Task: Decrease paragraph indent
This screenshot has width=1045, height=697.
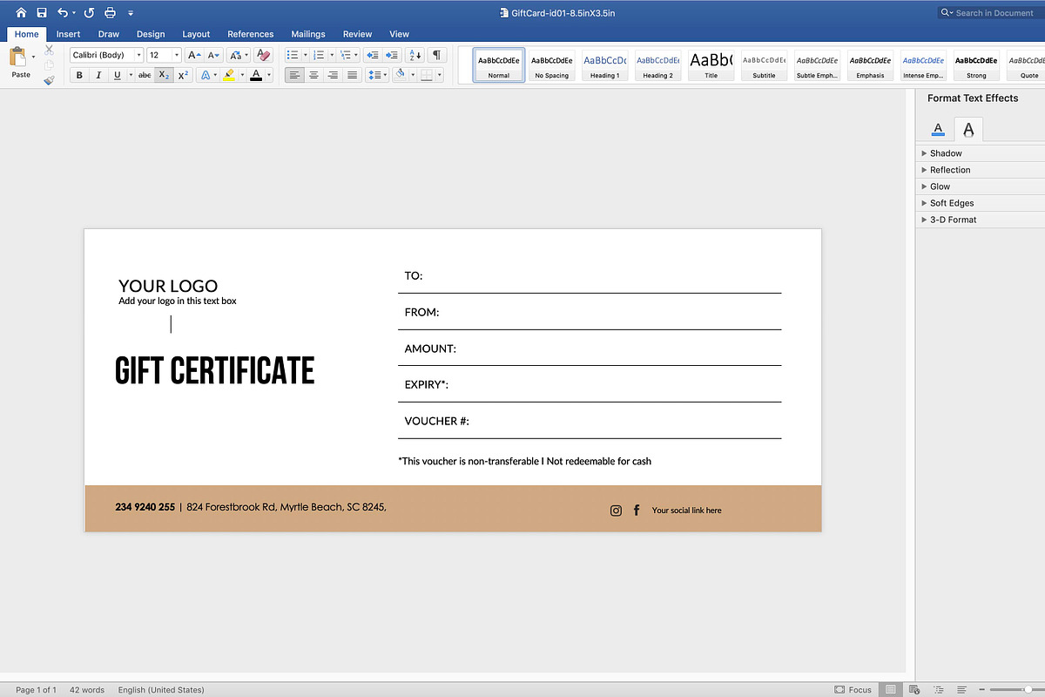Action: [372, 55]
